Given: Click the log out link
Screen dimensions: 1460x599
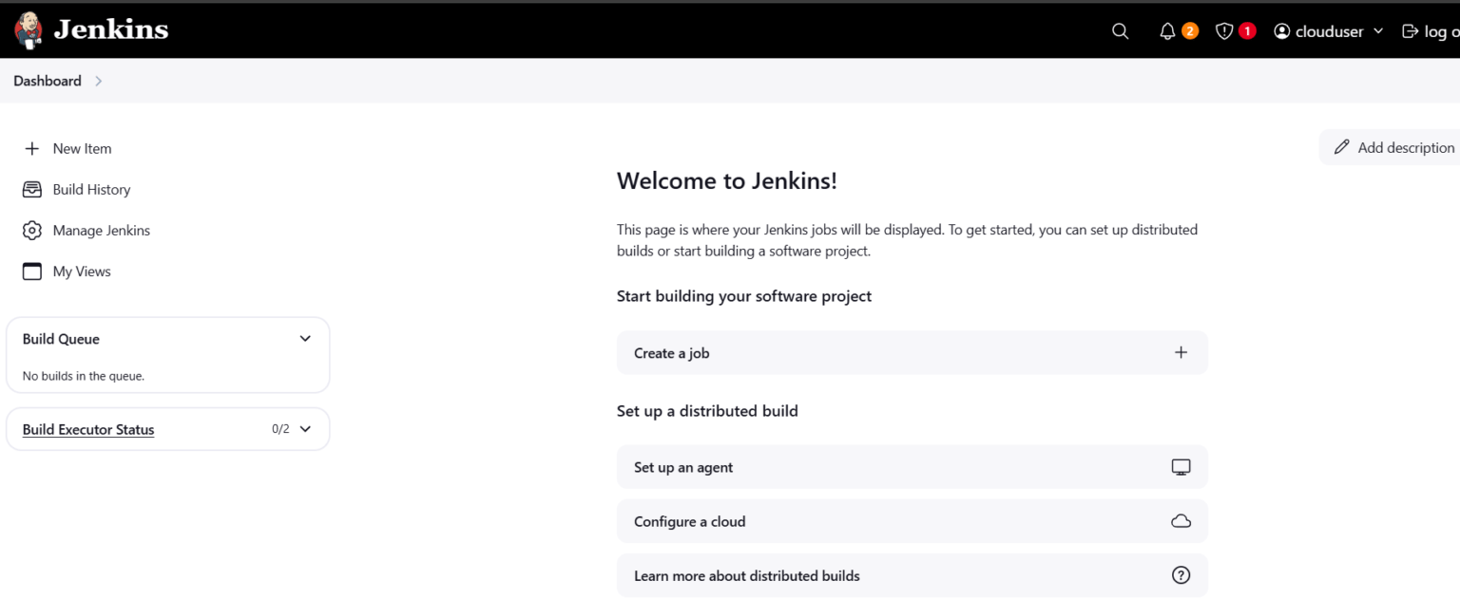Looking at the screenshot, I should click(x=1431, y=30).
